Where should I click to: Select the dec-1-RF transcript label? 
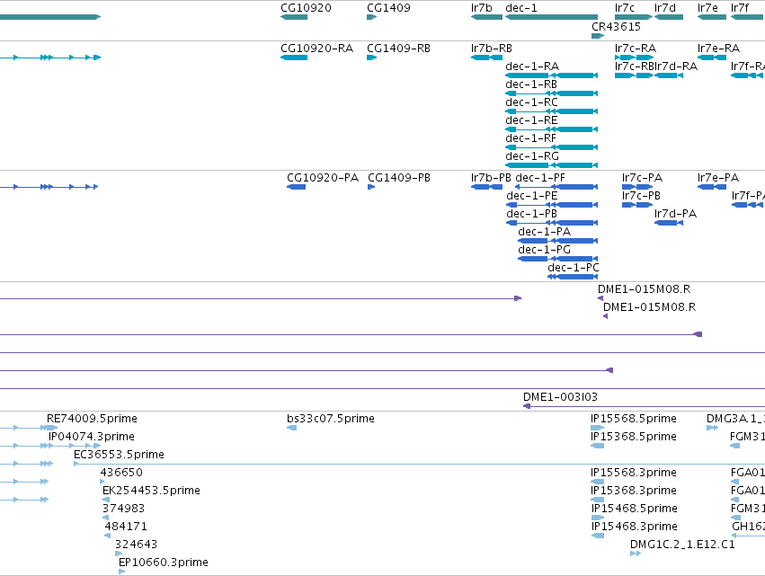point(530,138)
